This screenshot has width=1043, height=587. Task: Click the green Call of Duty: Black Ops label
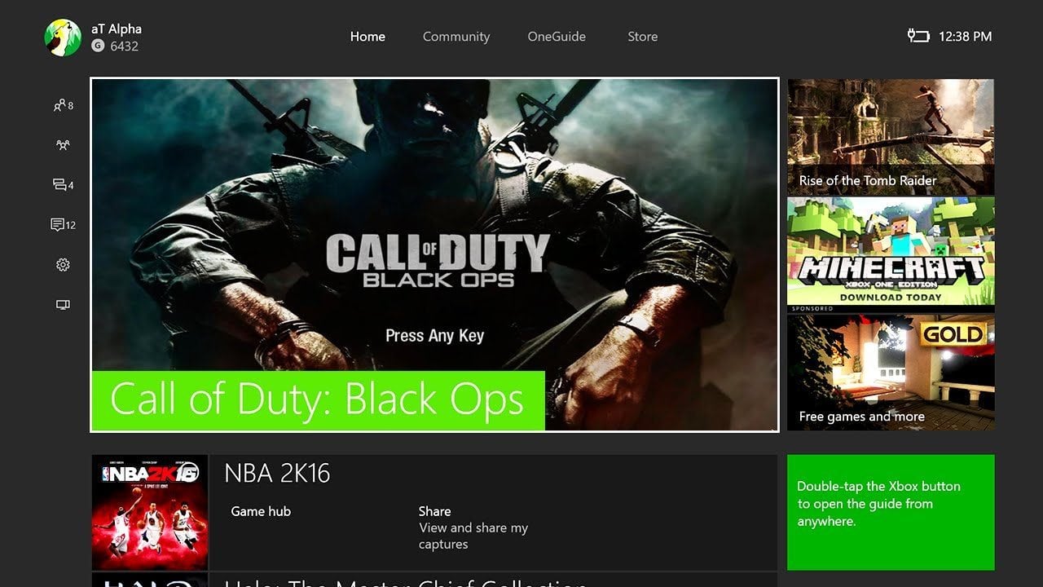point(318,400)
